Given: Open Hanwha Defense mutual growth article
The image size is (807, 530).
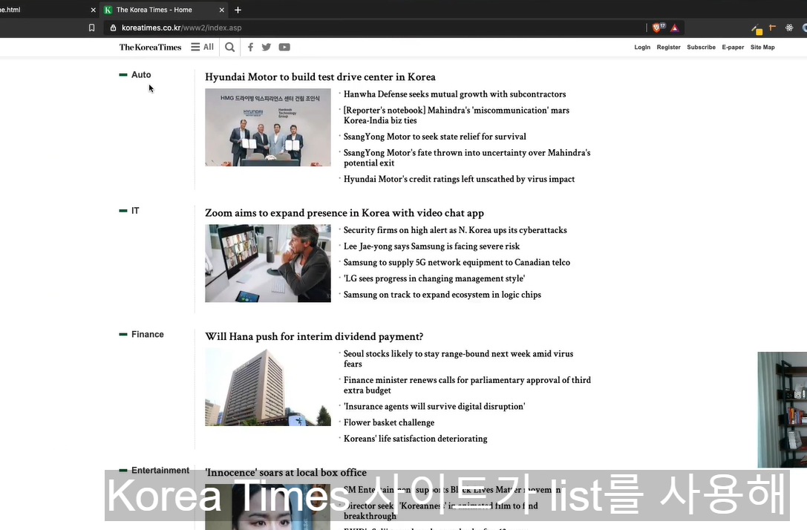Looking at the screenshot, I should point(454,94).
